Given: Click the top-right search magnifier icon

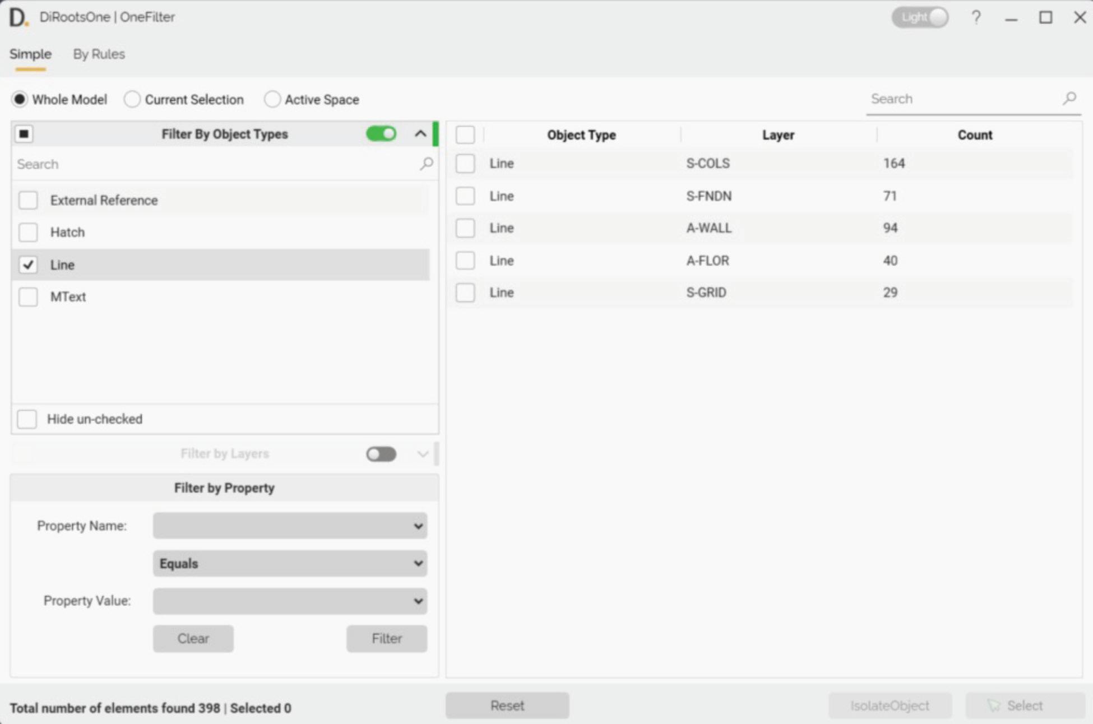Looking at the screenshot, I should point(1069,99).
